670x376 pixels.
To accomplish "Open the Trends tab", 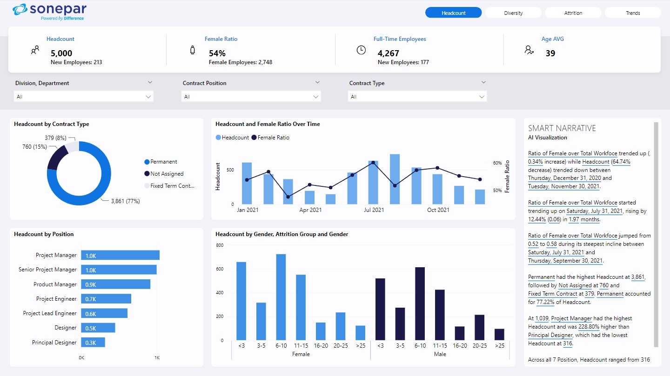I will (633, 13).
